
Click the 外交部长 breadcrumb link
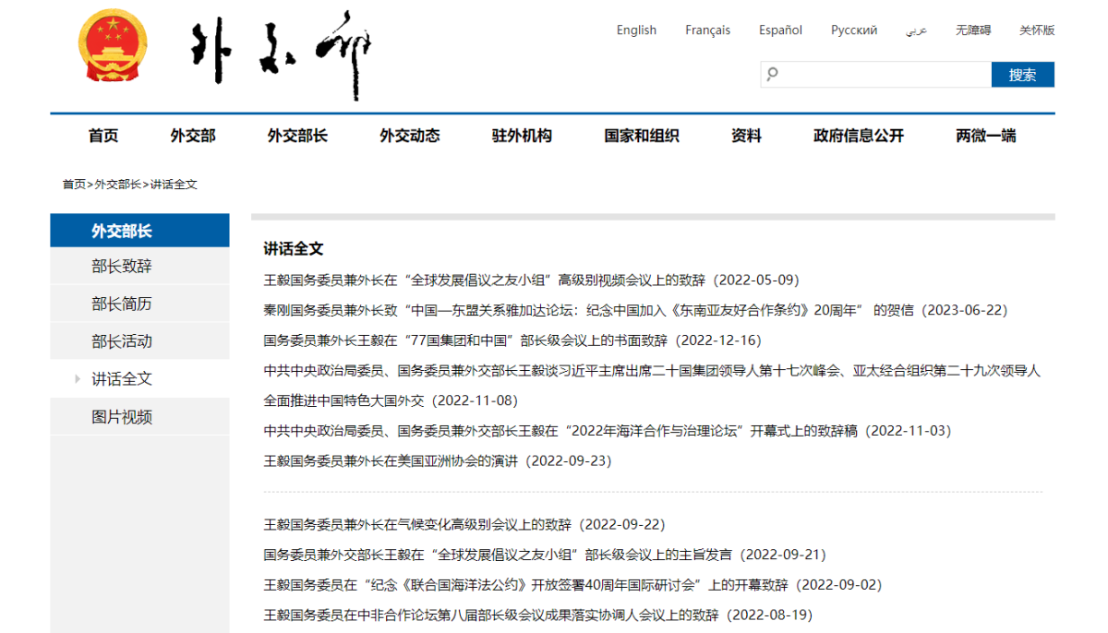[x=117, y=185]
